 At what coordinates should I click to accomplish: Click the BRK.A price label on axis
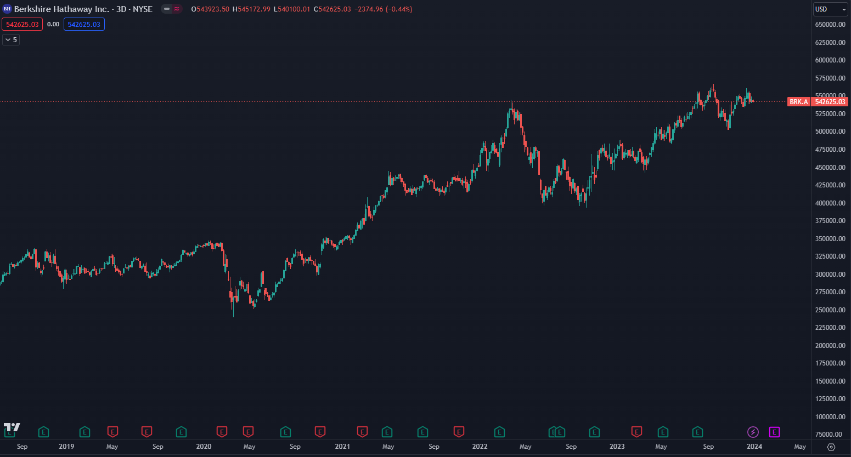coord(798,102)
